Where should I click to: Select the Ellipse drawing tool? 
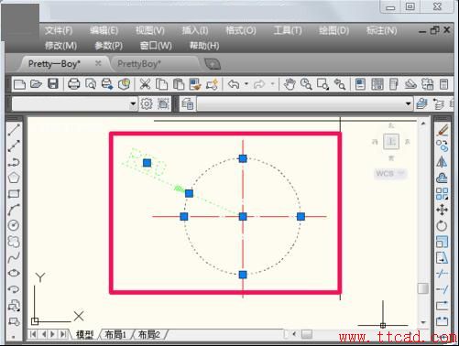(x=14, y=273)
